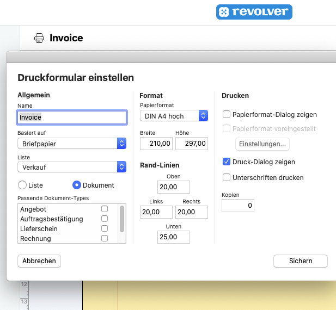The image size is (336, 310).
Task: Open the Papierformat DIN A4 hoch dropdown
Action: coord(174,116)
